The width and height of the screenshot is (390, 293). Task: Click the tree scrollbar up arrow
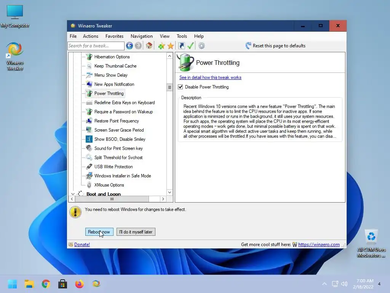click(x=169, y=56)
